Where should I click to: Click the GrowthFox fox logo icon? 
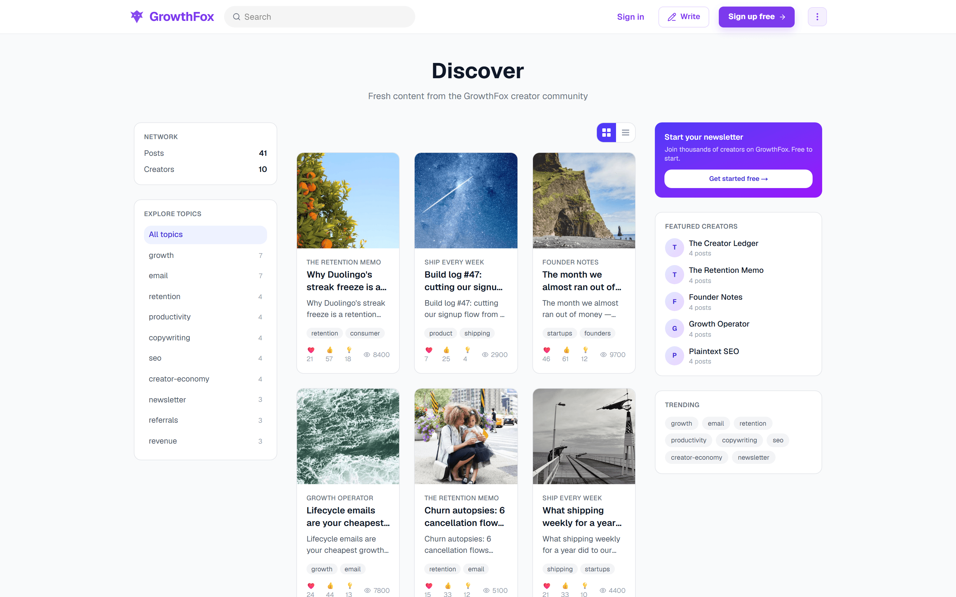137,17
